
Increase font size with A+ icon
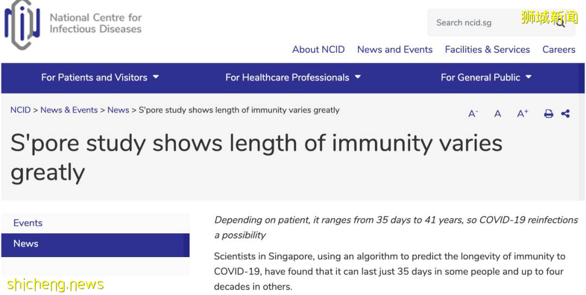click(523, 114)
